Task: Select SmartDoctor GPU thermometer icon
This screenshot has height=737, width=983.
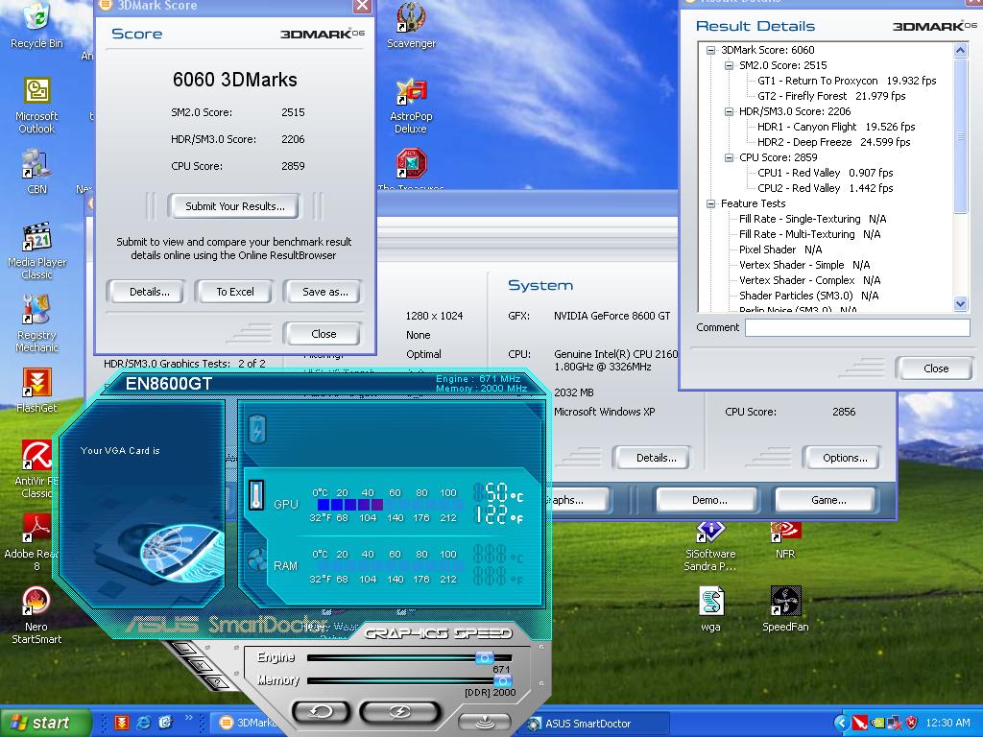Action: (x=256, y=495)
